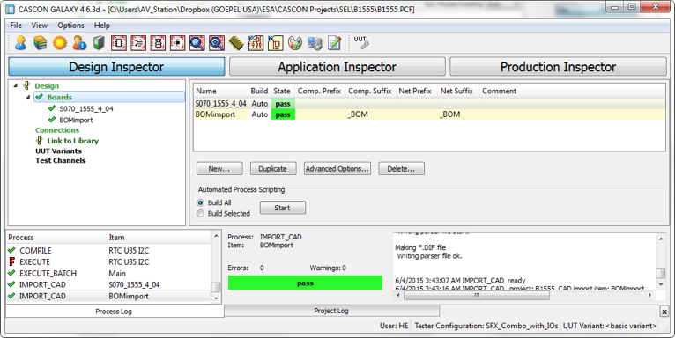Switch to the Design Inspector tab

pos(116,67)
